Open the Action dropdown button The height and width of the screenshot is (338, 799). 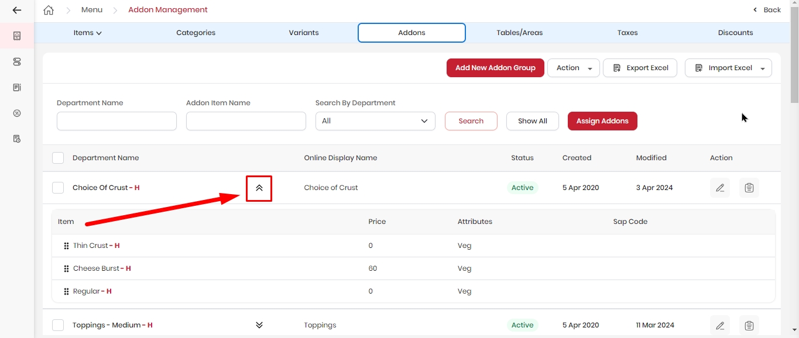pyautogui.click(x=574, y=68)
